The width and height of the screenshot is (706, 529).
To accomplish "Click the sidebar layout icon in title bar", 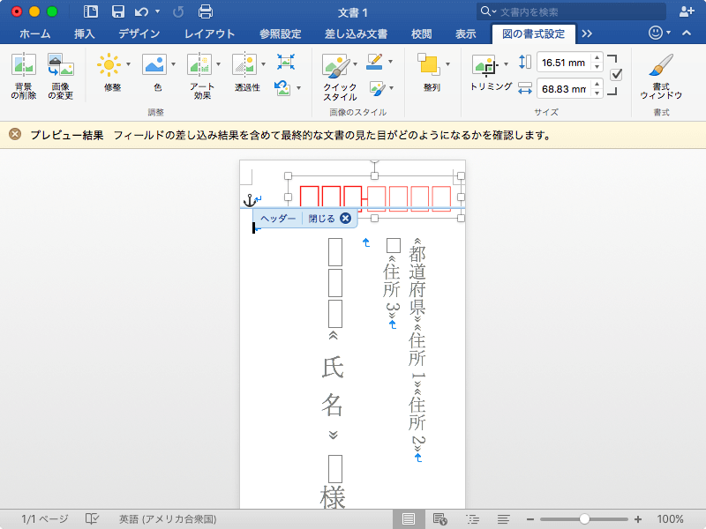I will coord(91,11).
